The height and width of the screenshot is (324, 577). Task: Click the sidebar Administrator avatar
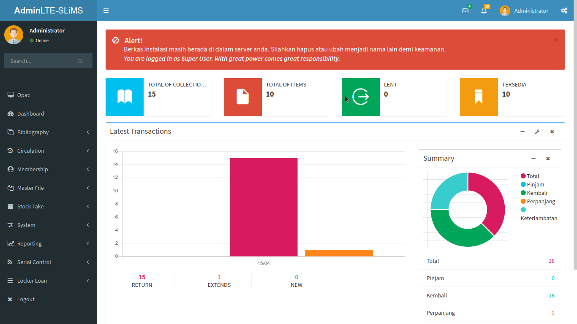(14, 35)
